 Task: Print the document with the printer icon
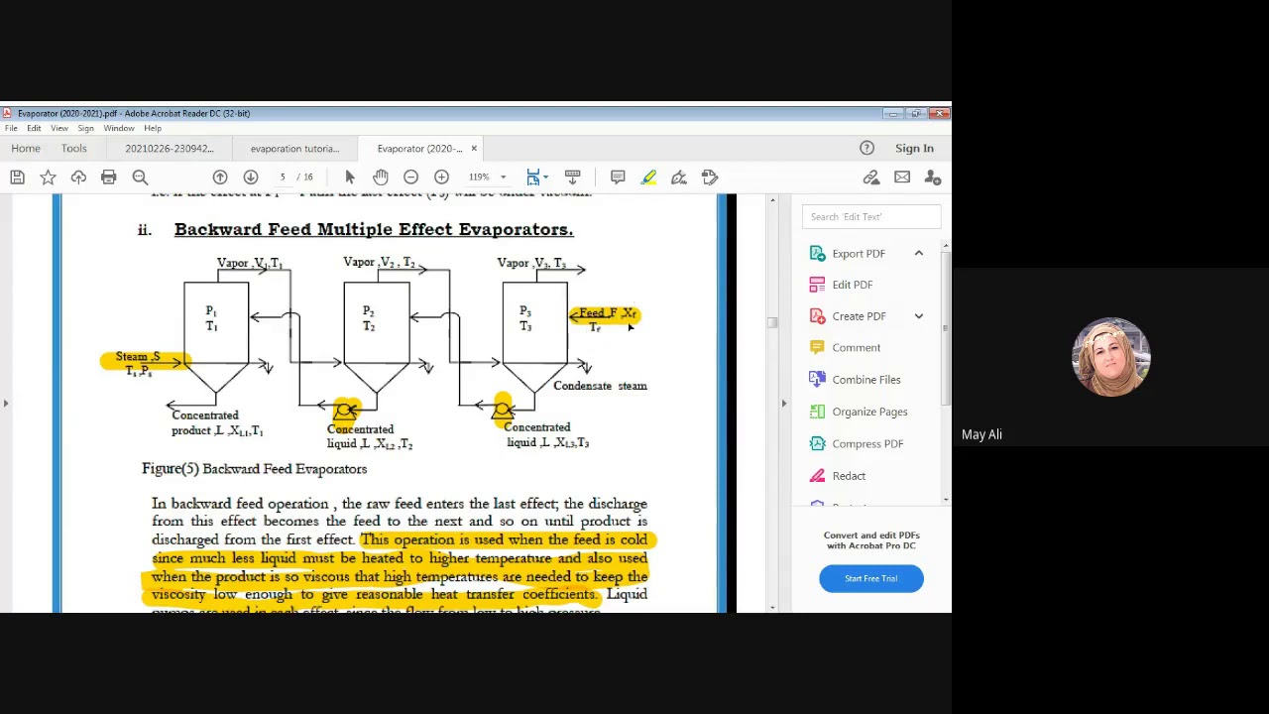pos(109,178)
